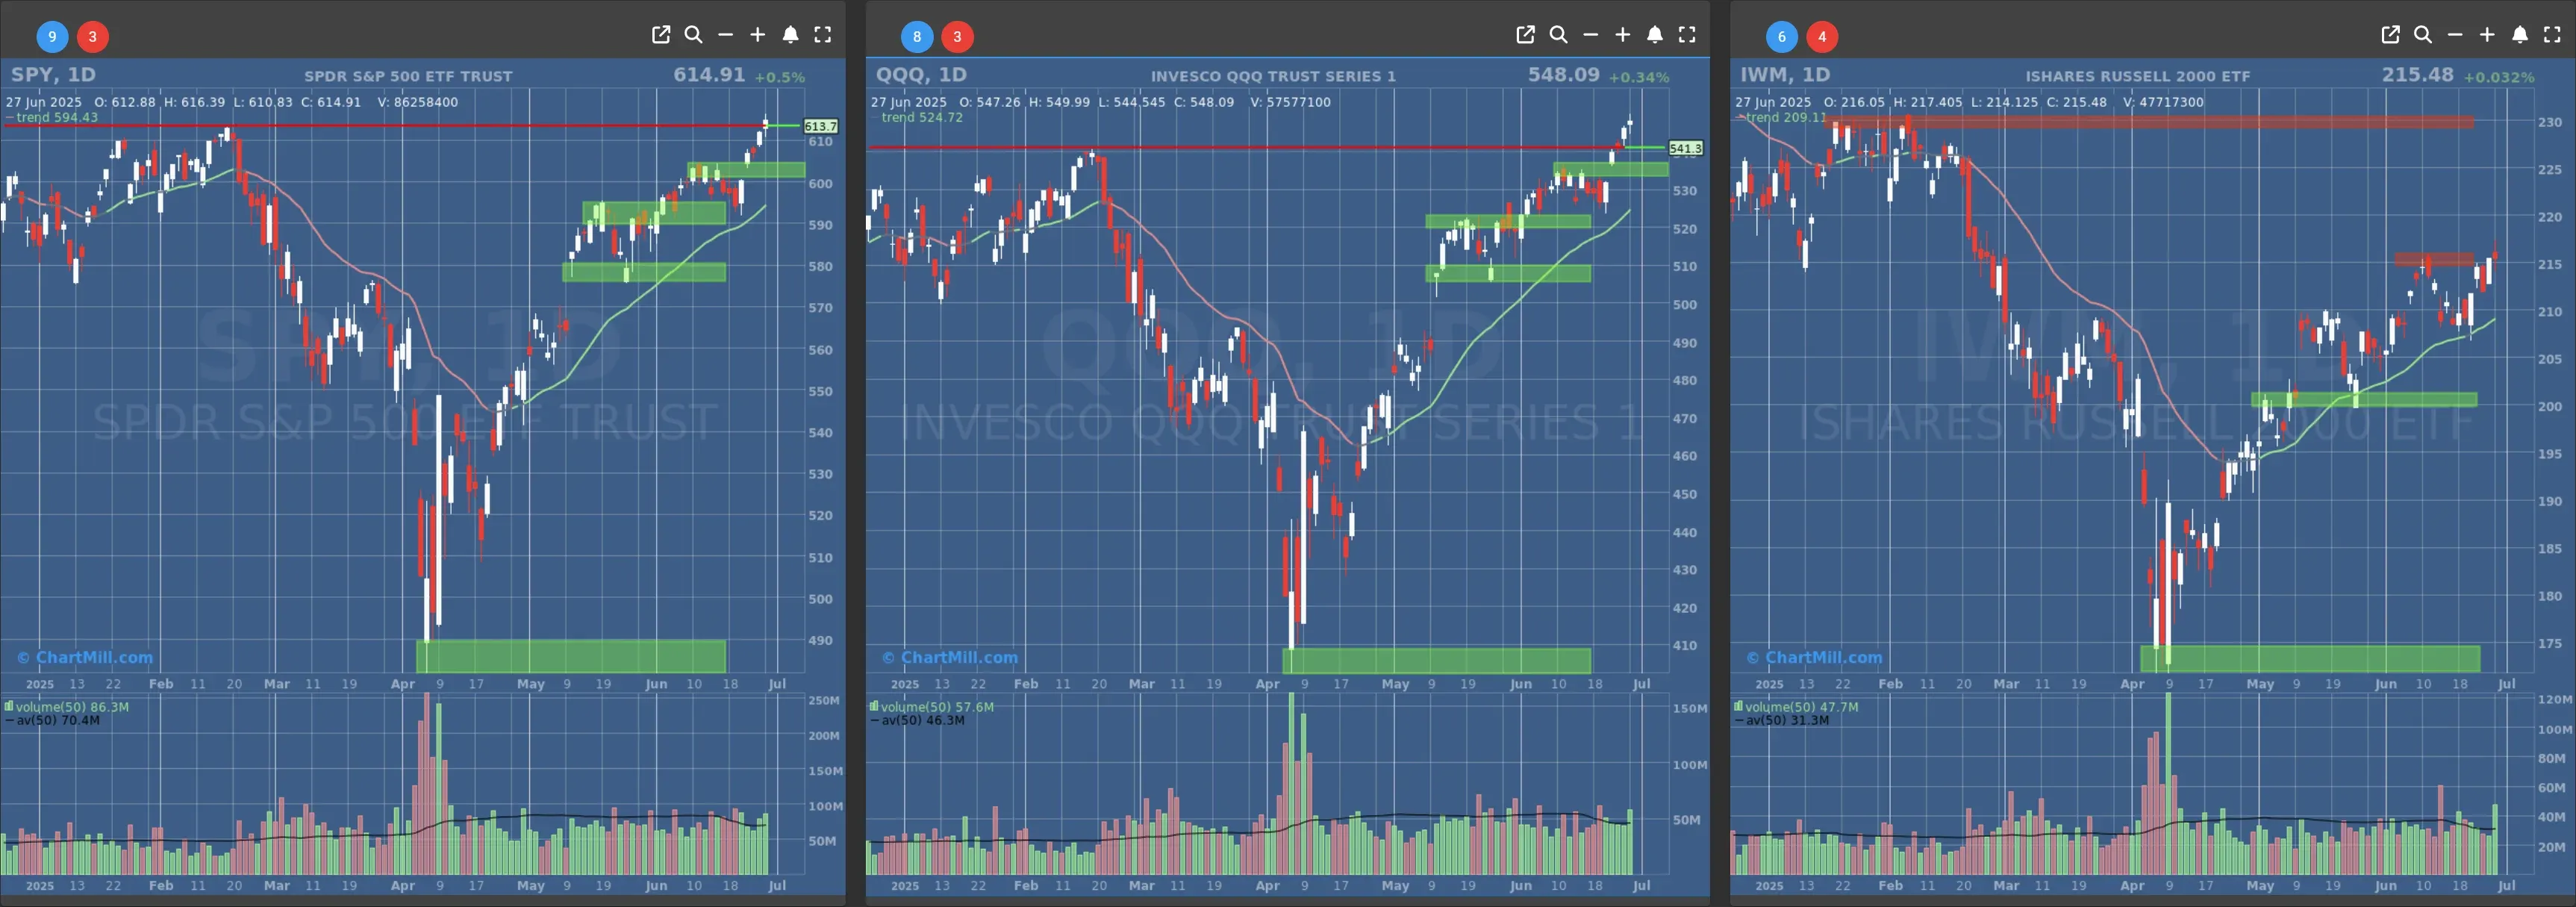Open ChartMill.com link on IWM chart
This screenshot has height=907, width=2576.
(x=1814, y=657)
